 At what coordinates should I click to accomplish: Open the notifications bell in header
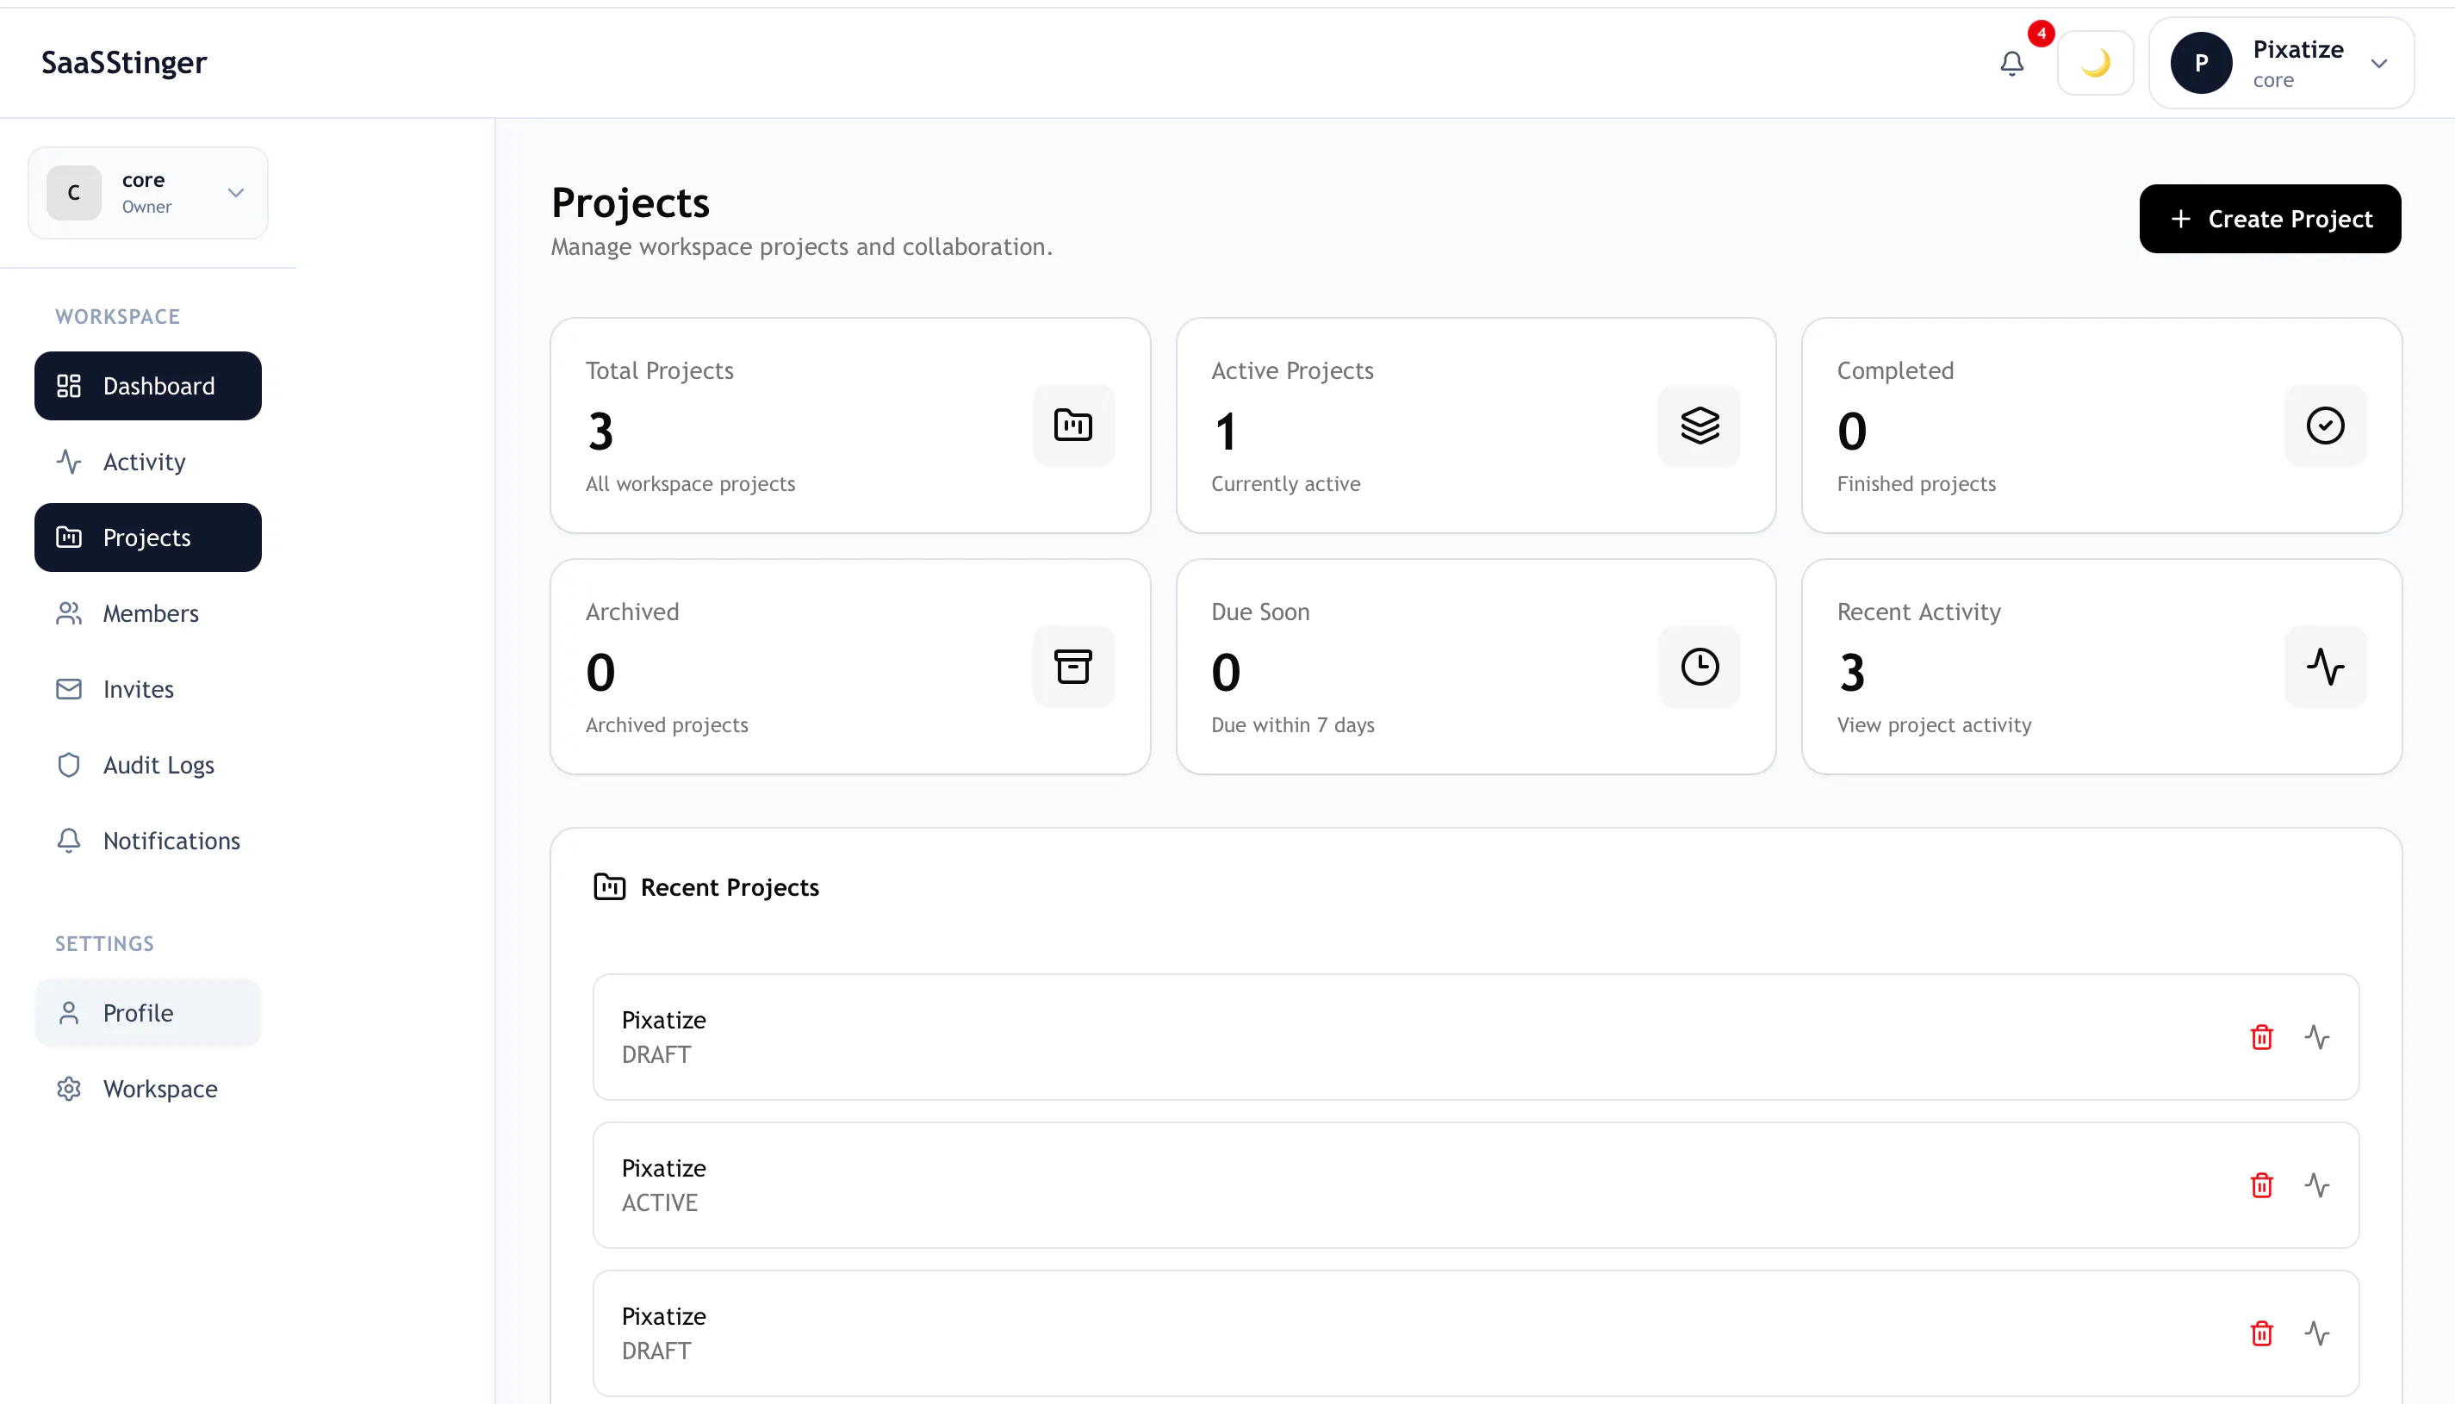2011,64
